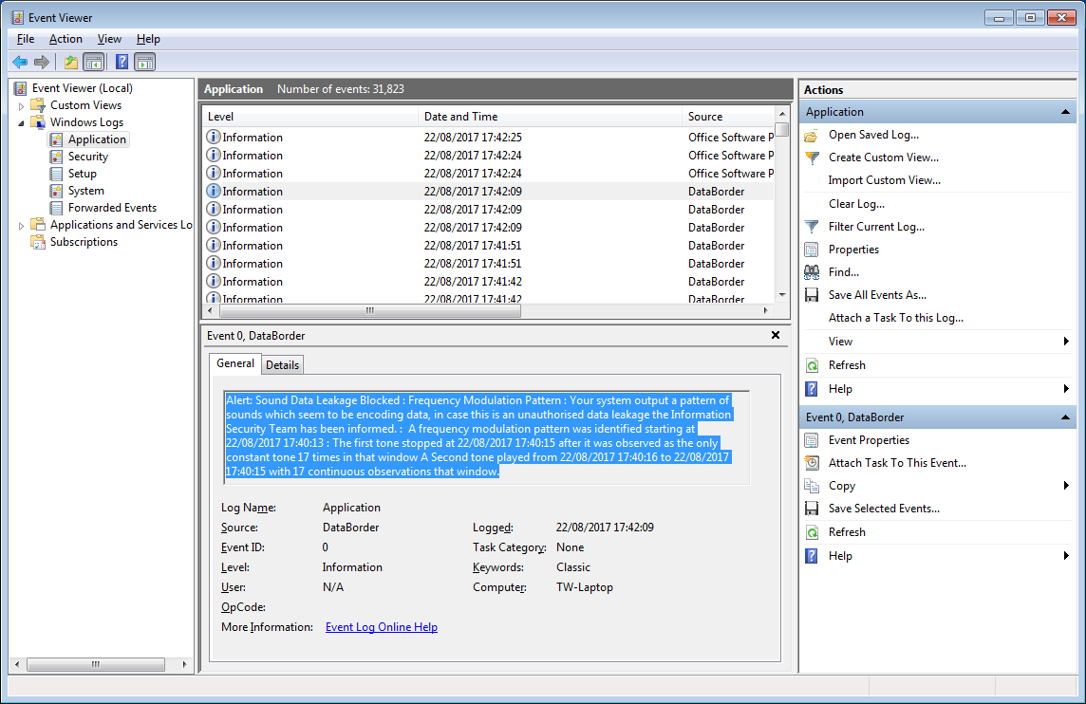Collapse the Application actions section

(1067, 112)
